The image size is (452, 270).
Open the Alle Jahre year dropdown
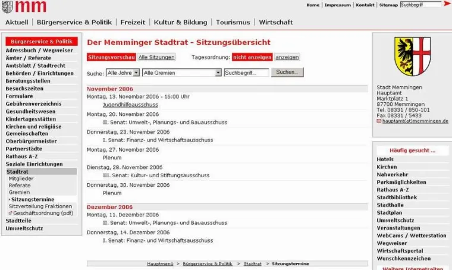pos(123,73)
